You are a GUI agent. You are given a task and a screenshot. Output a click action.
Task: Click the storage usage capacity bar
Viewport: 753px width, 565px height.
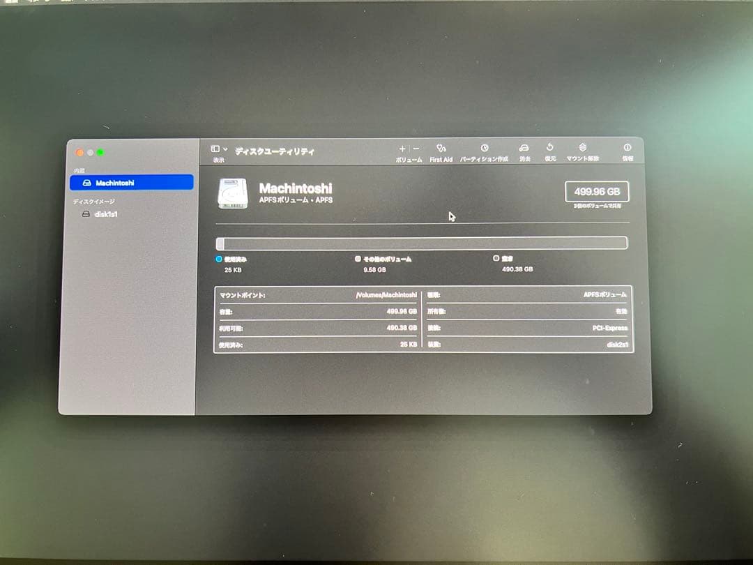point(422,241)
